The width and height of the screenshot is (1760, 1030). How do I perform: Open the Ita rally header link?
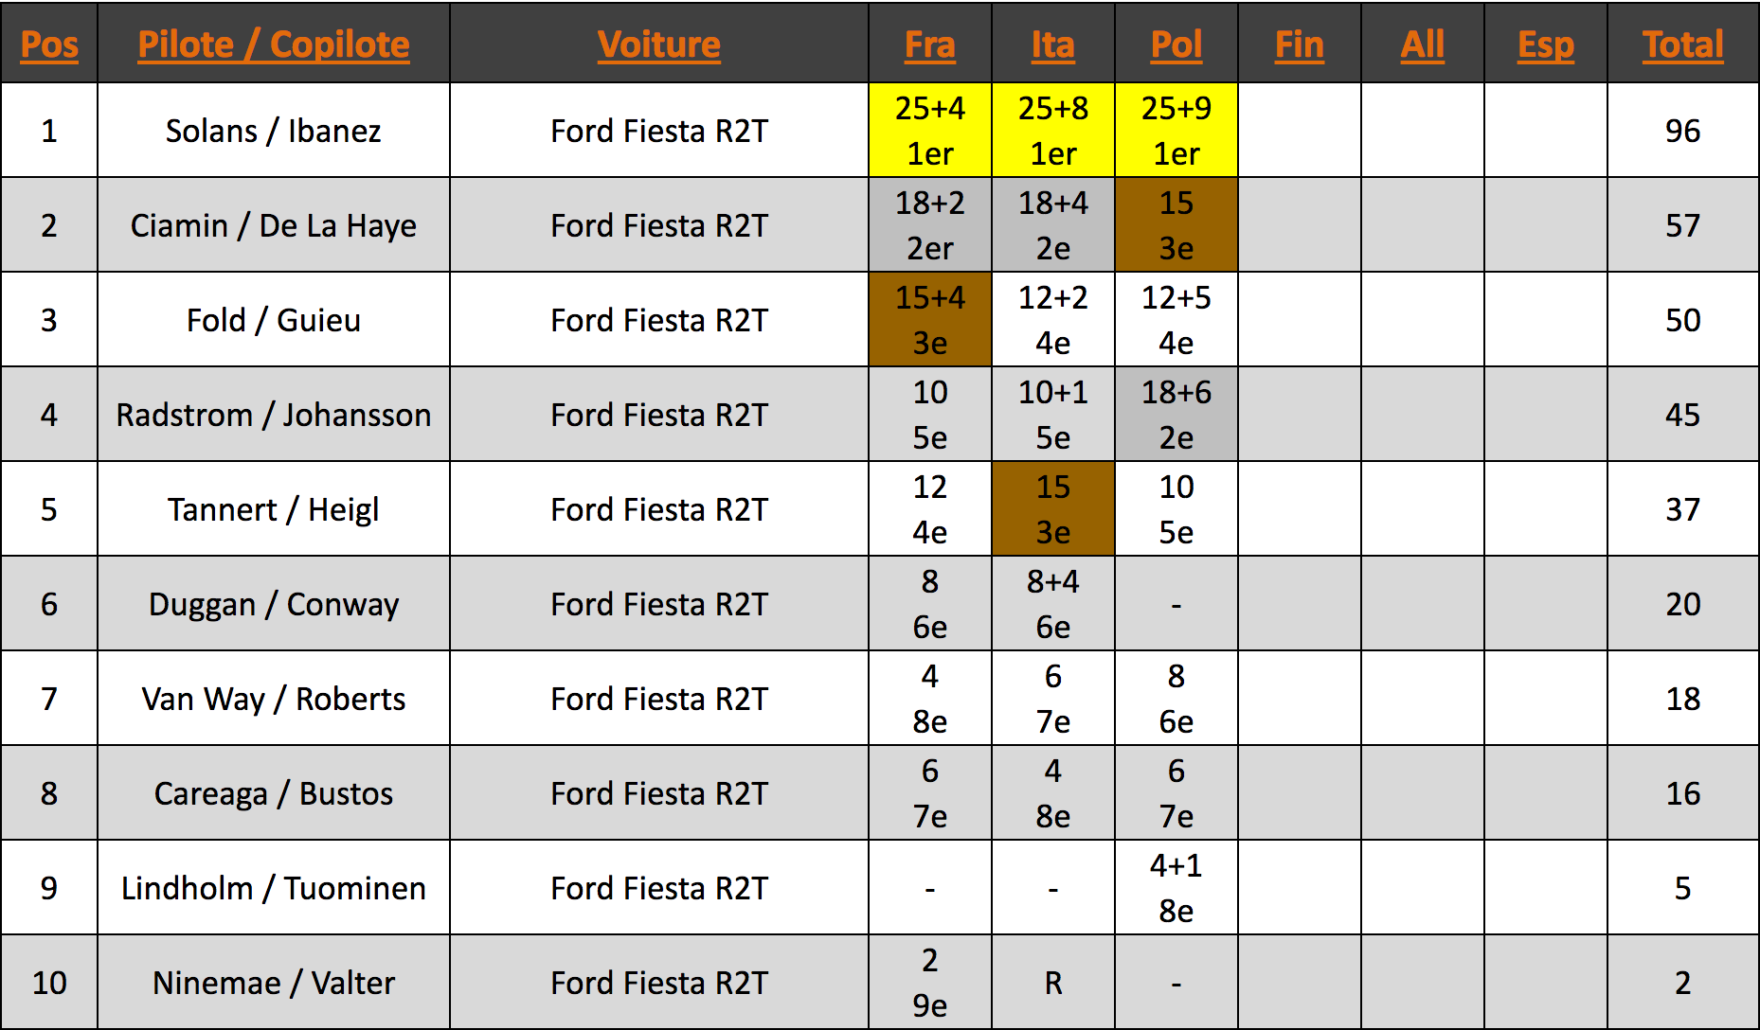[1053, 44]
